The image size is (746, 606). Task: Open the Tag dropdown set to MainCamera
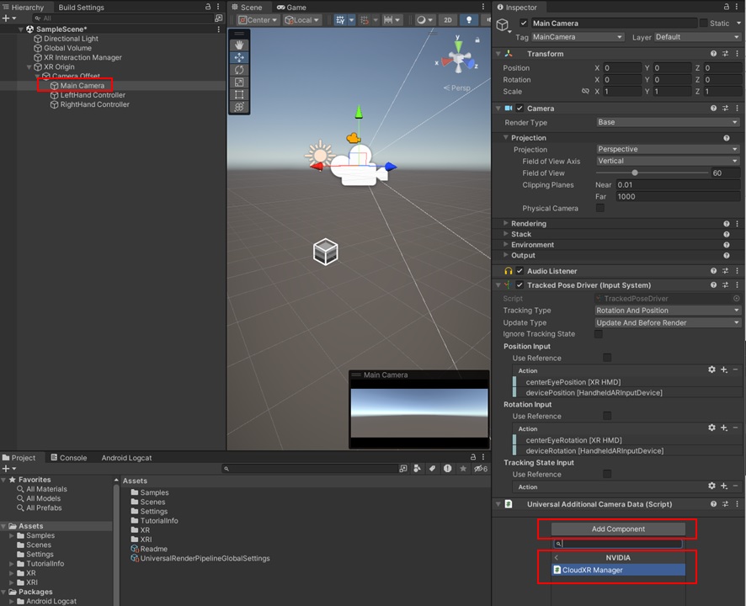[x=577, y=37]
